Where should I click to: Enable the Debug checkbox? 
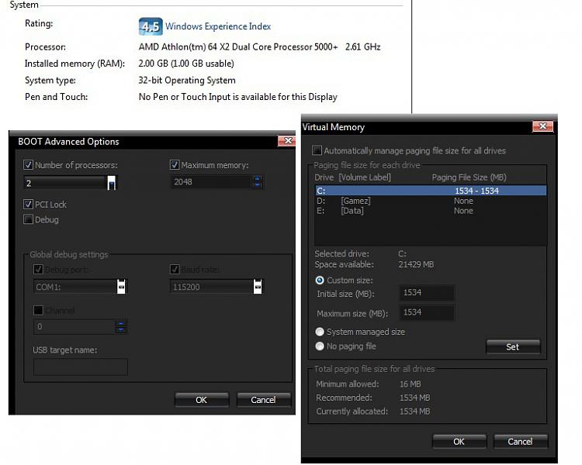click(28, 219)
